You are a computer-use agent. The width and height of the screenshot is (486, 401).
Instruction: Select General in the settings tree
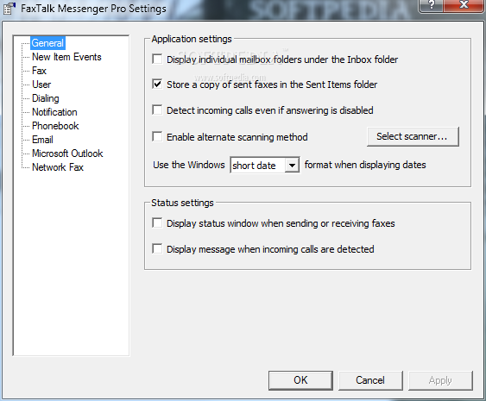pos(47,43)
